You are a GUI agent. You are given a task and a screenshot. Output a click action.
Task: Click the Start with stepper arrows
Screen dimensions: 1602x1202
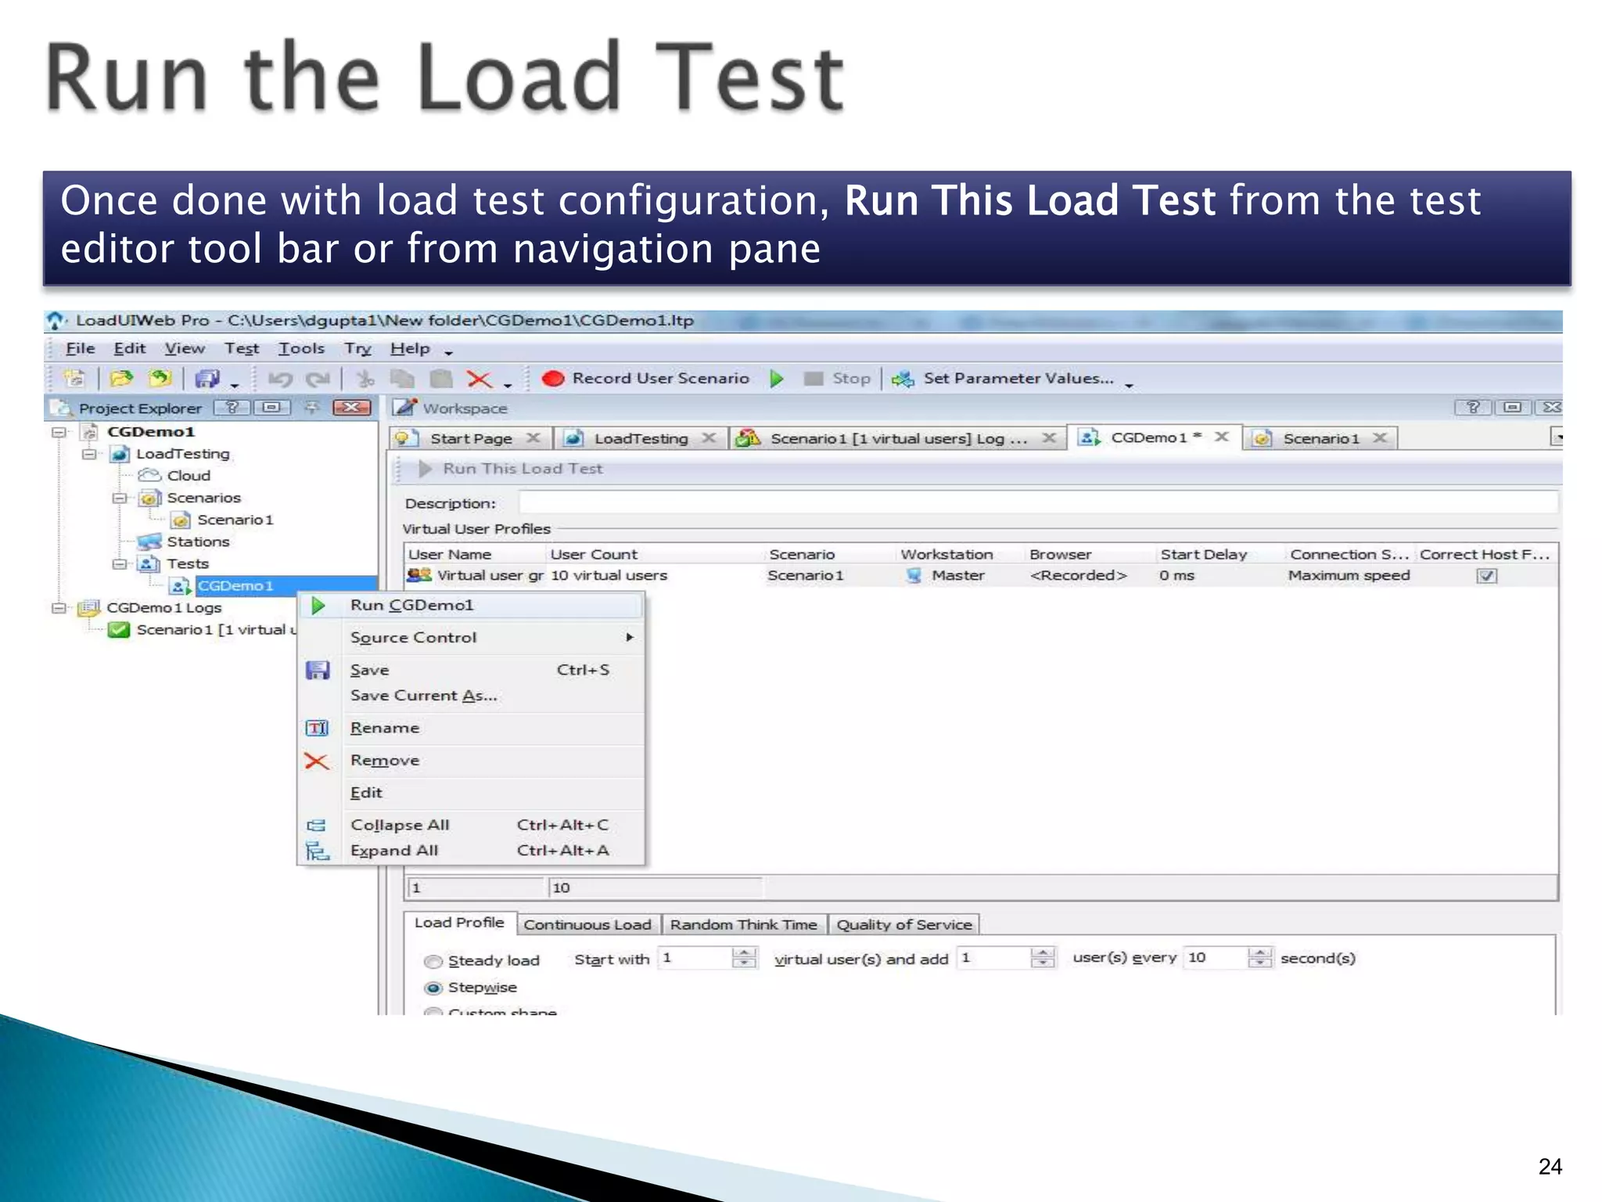744,958
